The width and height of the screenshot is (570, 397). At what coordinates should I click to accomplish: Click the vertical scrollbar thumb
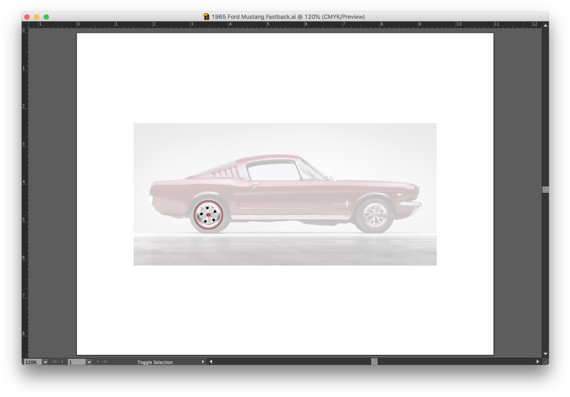point(545,189)
